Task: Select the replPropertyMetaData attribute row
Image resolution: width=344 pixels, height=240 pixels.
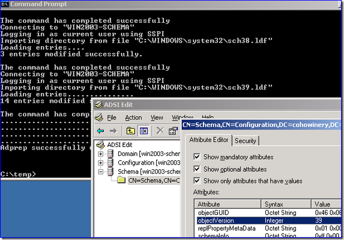Action: click(268, 229)
